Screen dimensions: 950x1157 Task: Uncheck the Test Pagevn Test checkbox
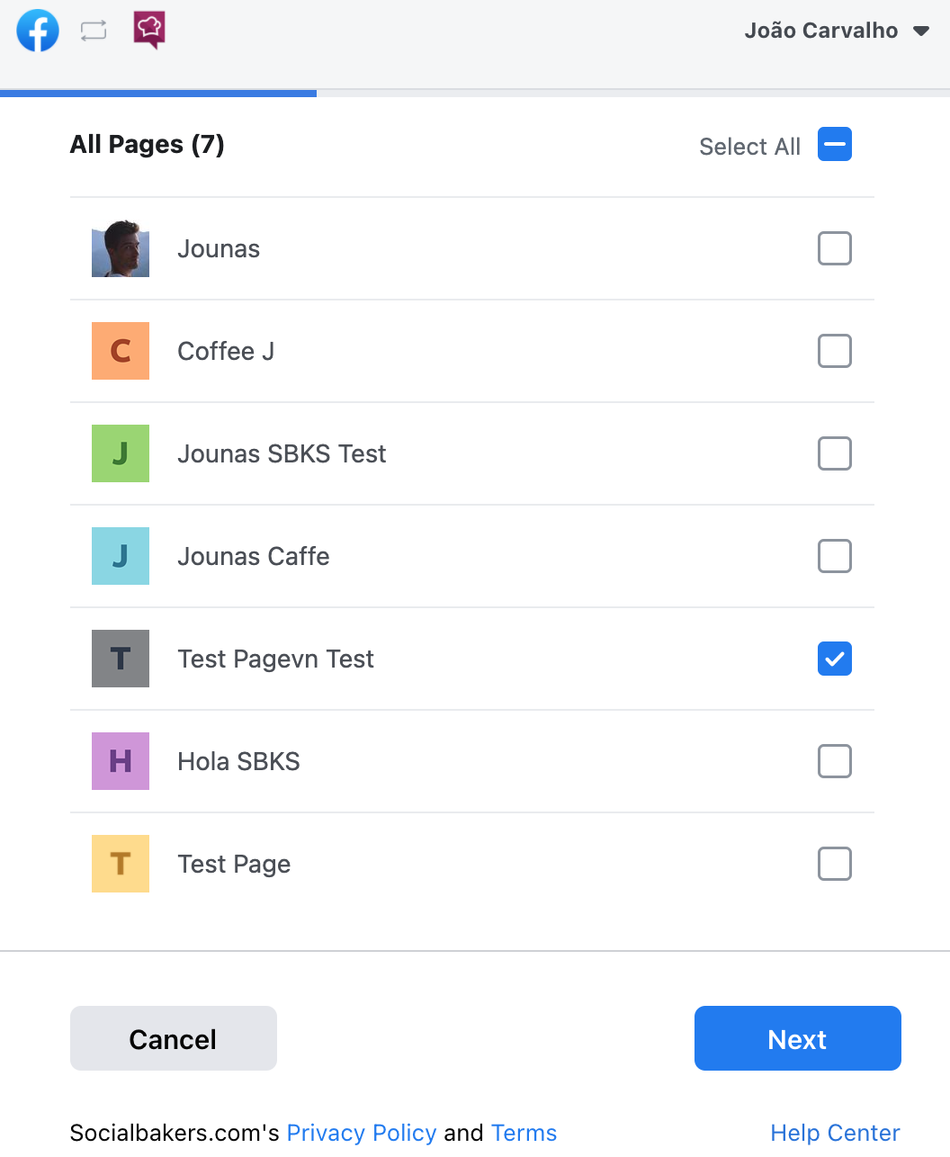(x=835, y=659)
